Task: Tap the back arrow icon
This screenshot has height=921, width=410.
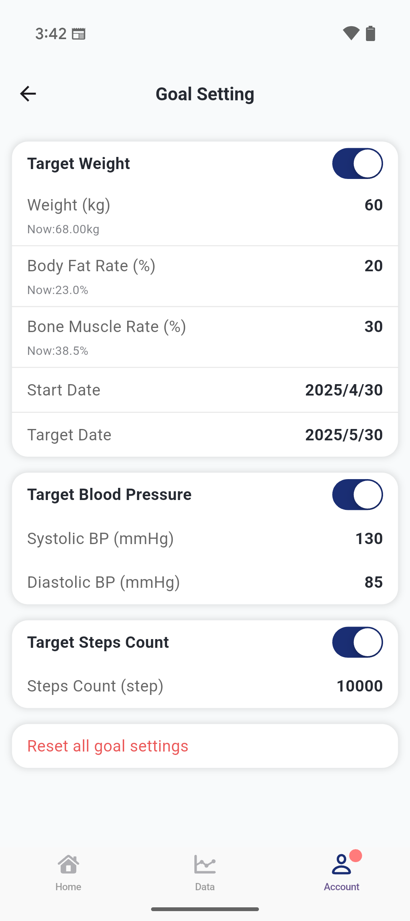Action: [28, 94]
